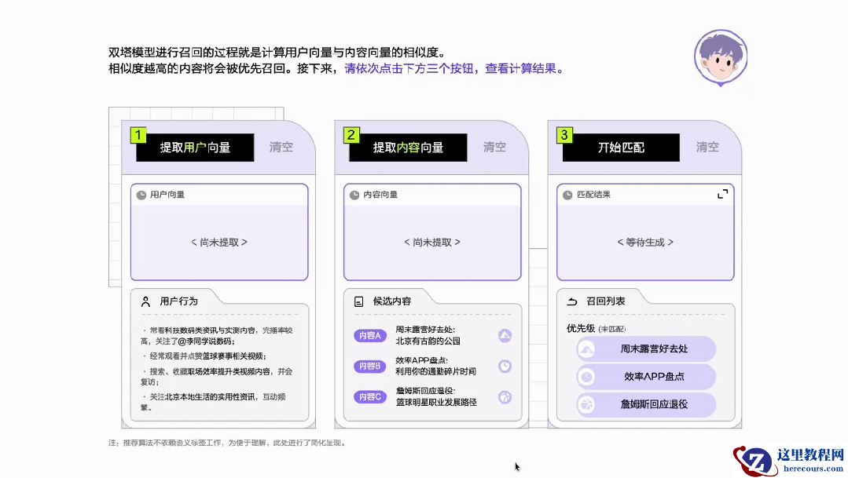Click the 效率APP盘点 recall item

[x=646, y=377]
